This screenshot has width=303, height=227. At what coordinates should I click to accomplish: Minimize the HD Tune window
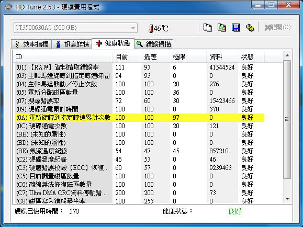pos(258,5)
